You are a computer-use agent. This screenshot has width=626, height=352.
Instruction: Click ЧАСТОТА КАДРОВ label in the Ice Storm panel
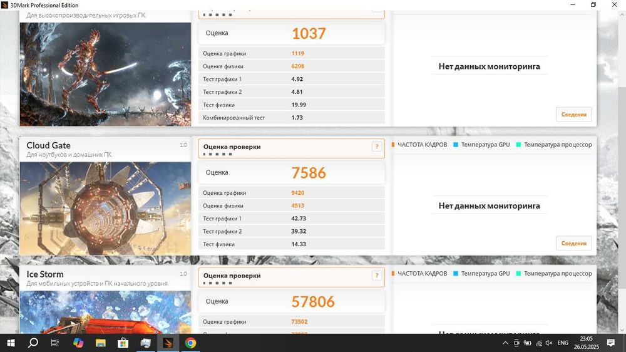(x=423, y=274)
